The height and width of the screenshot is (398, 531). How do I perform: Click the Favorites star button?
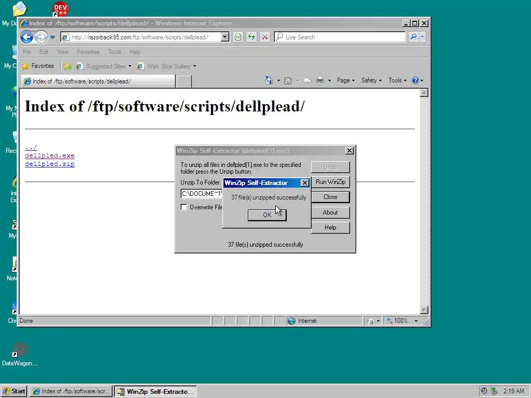click(37, 66)
